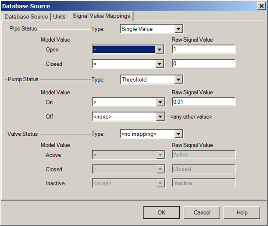This screenshot has width=268, height=226.
Task: Click the '<any other value>' text
Action: [x=191, y=117]
